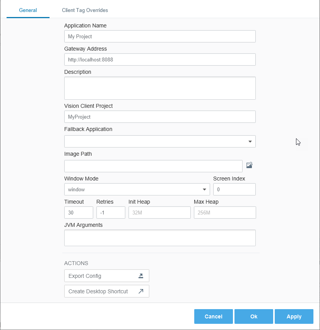Switch to the Client Tag Overrides tab

point(85,10)
